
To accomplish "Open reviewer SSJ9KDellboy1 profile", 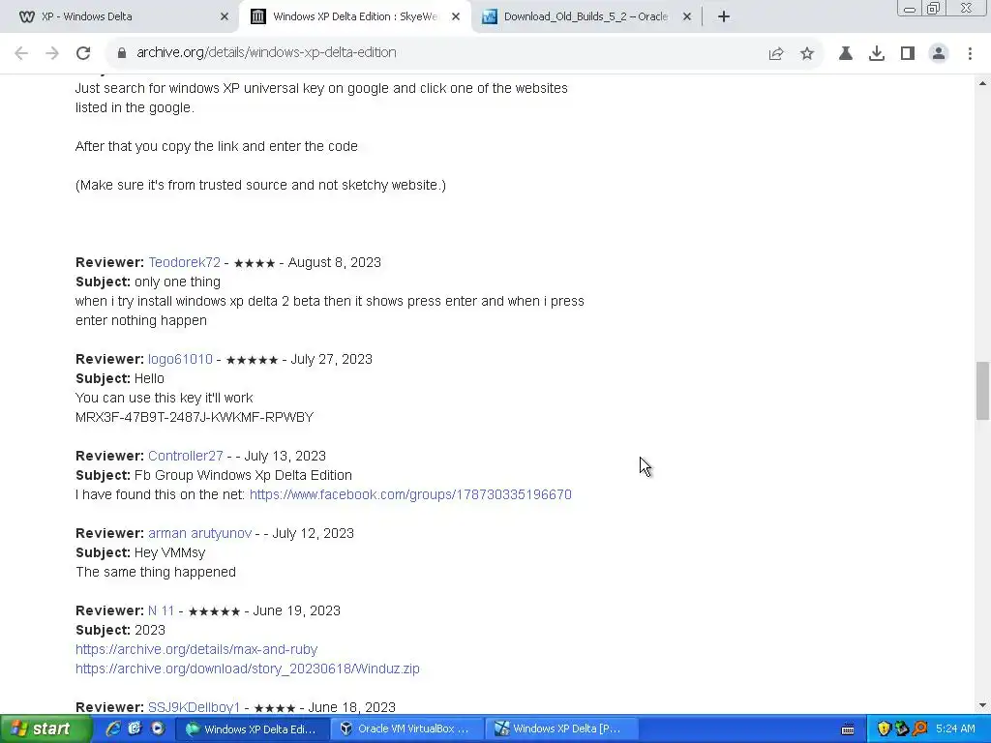I will coord(194,707).
